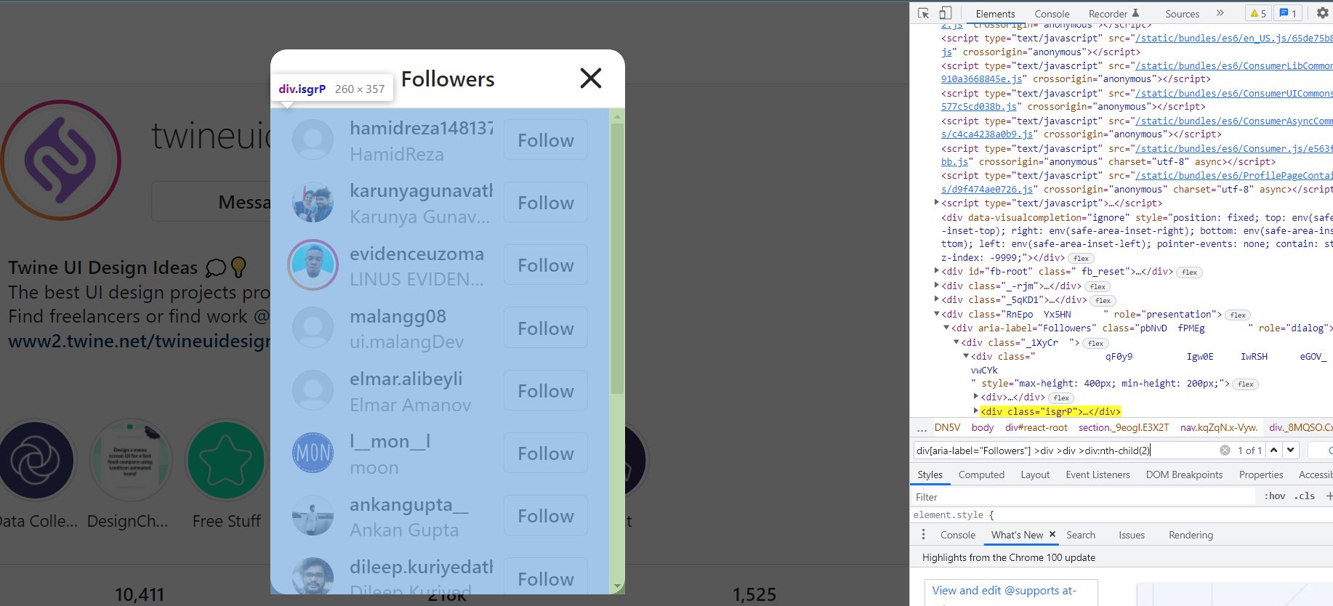The width and height of the screenshot is (1333, 606).
Task: Open ankangupta_ avatar
Action: tap(313, 515)
